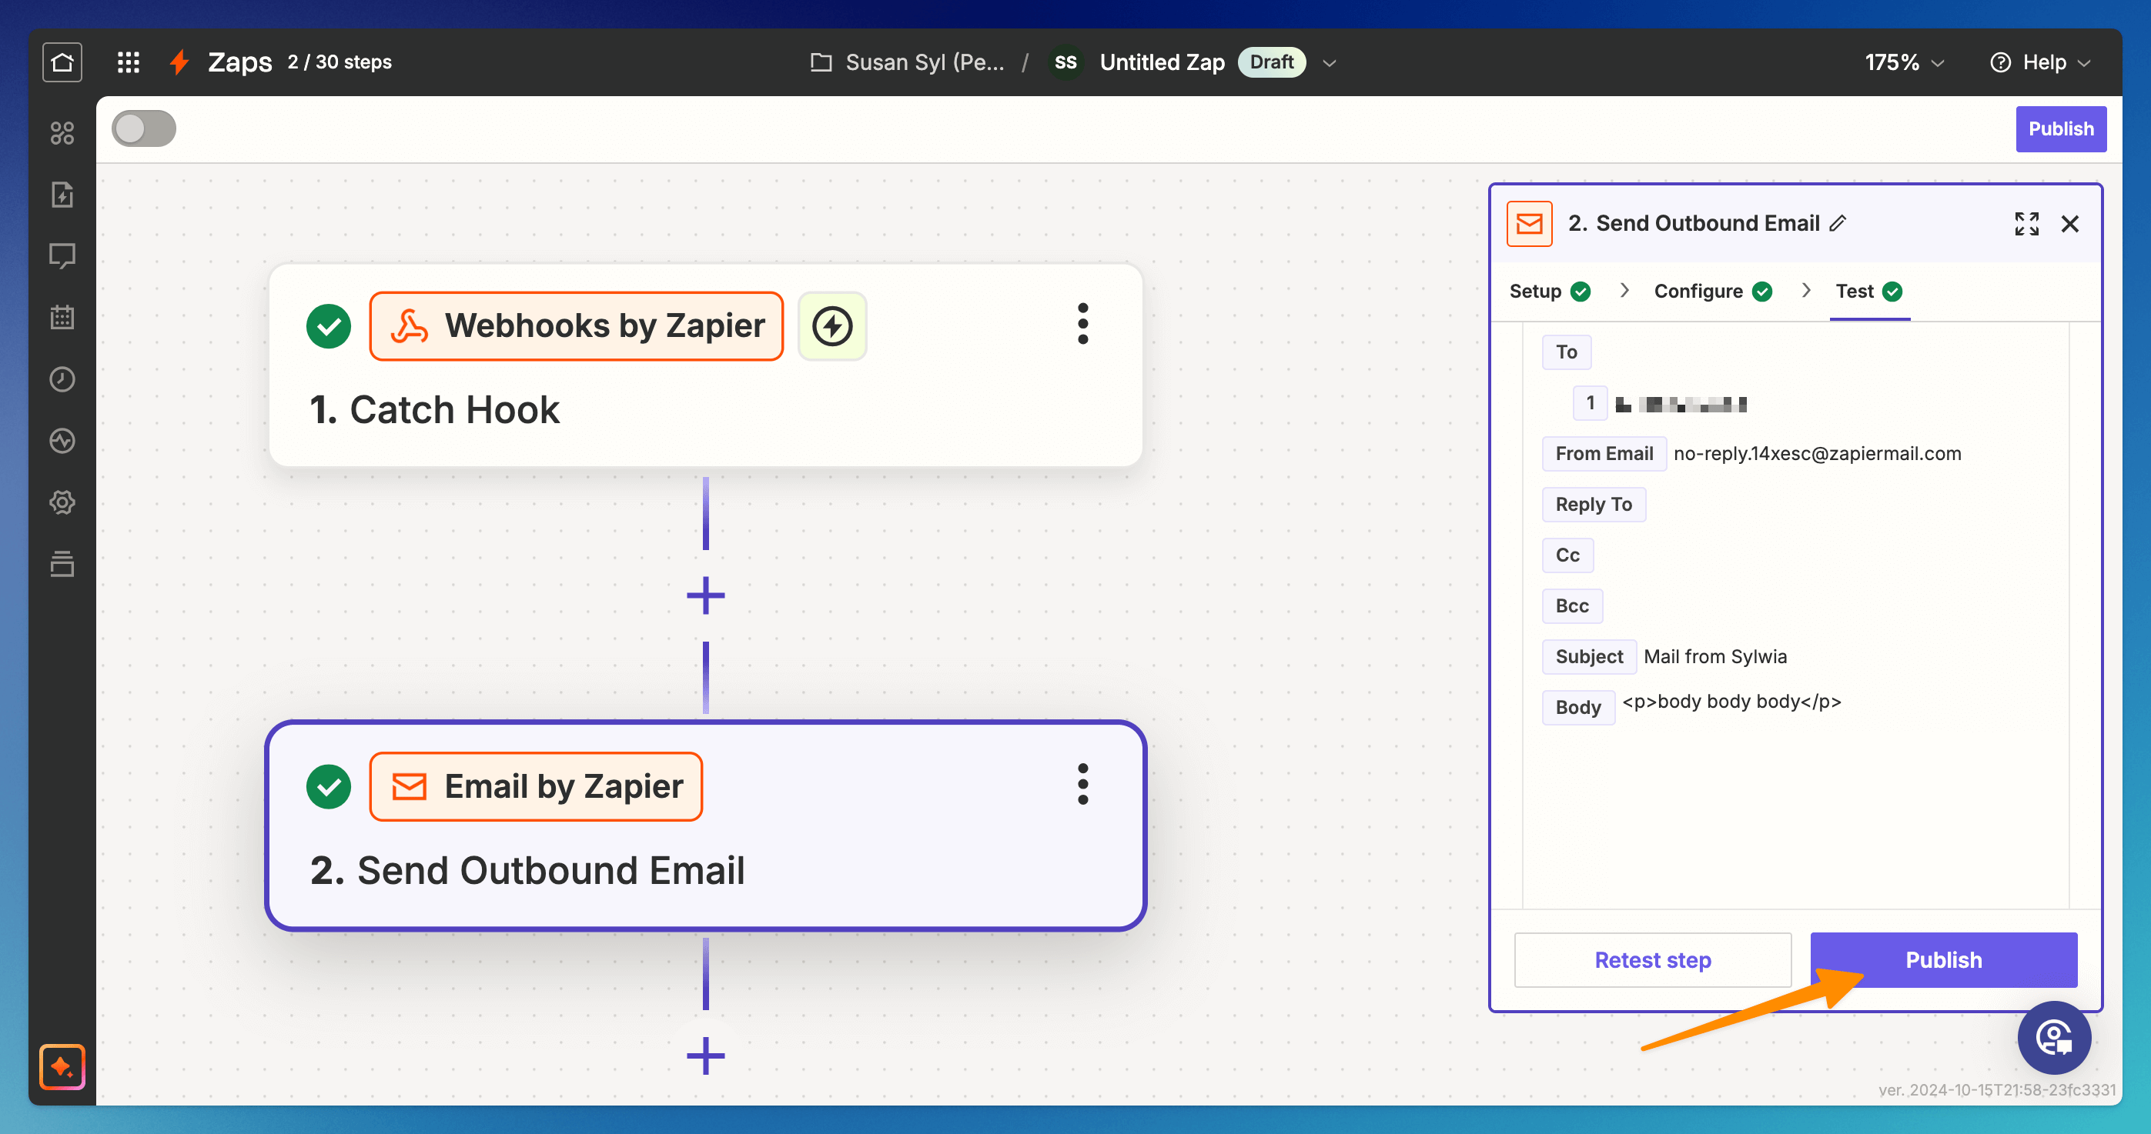Open the apps grid launcher icon

tap(128, 62)
